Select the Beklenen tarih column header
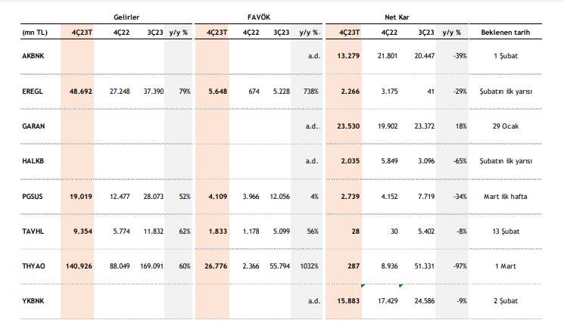 point(506,33)
